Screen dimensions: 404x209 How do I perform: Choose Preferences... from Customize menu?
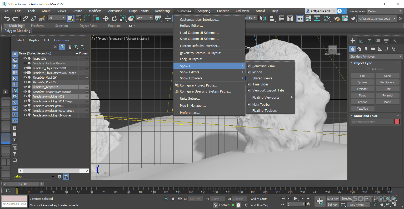[x=190, y=113]
